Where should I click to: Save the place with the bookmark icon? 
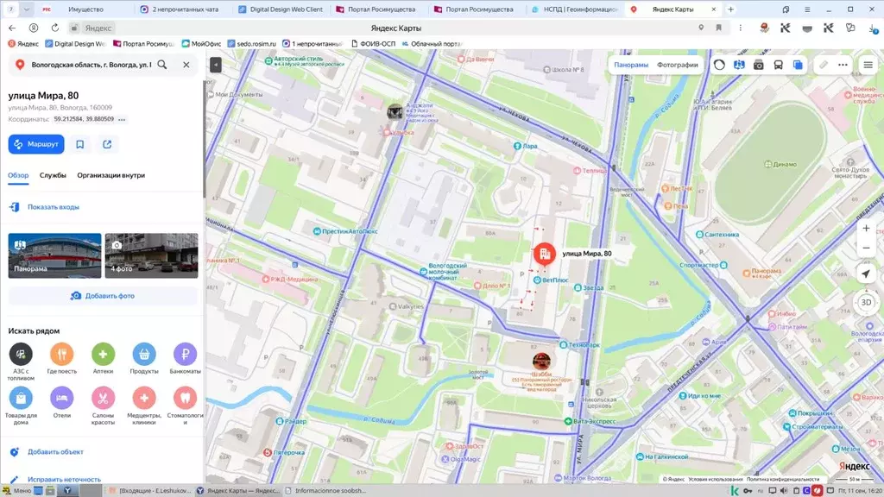point(80,144)
